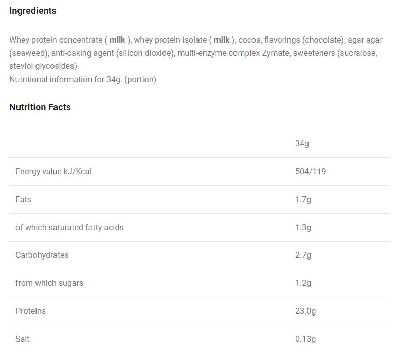
Task: Click 'Nutritional information for 34g. (portion)' text
Action: [x=83, y=79]
